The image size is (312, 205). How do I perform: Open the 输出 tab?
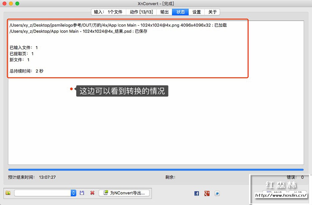[164, 12]
